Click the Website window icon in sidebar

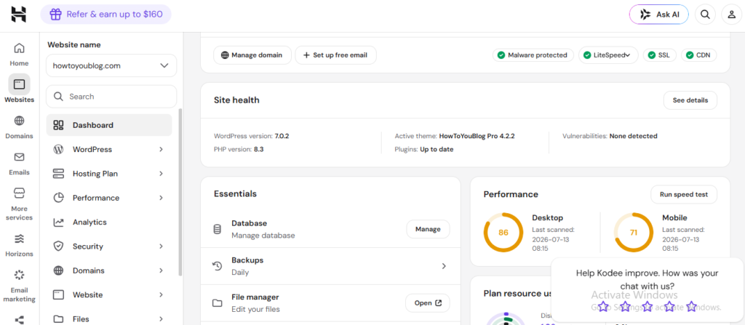pos(58,294)
